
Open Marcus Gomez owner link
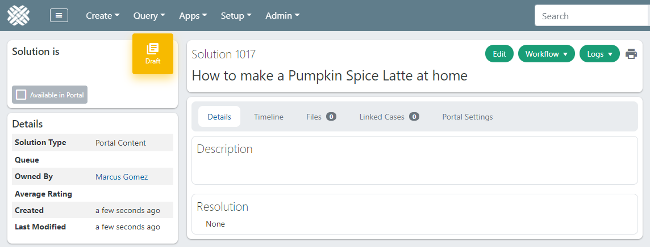122,177
